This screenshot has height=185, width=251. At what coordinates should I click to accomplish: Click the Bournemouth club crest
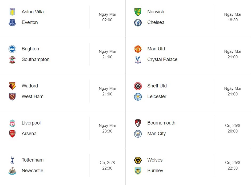[138, 123]
